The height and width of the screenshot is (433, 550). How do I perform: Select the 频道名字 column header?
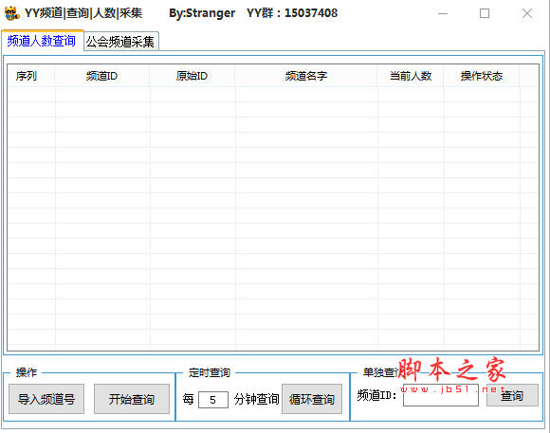pos(306,76)
